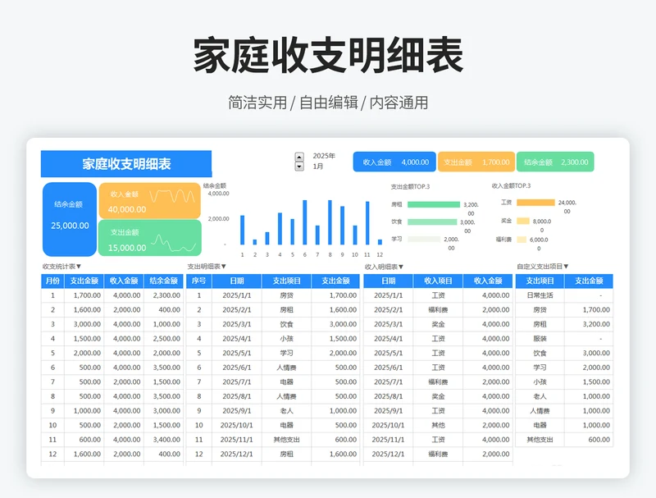656x498 pixels.
Task: Click the 收入项目 column header
Action: tap(438, 281)
